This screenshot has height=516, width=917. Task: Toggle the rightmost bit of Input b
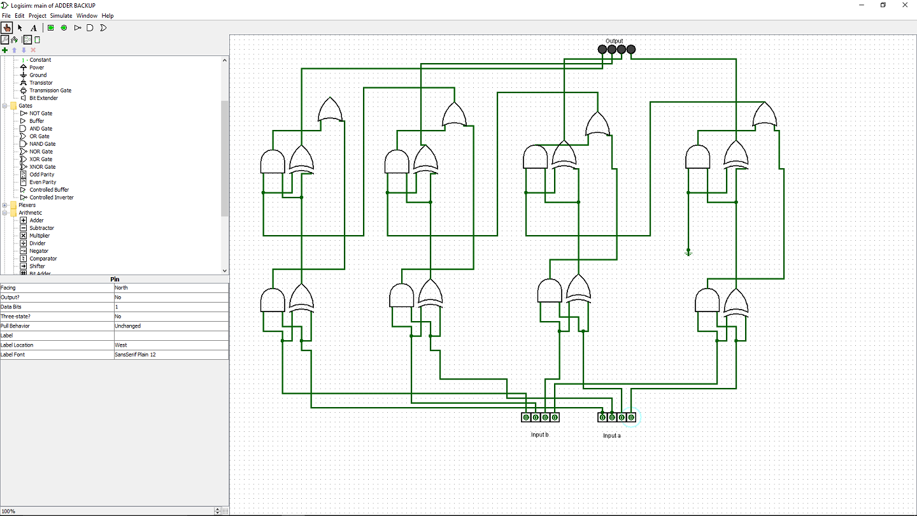[555, 417]
